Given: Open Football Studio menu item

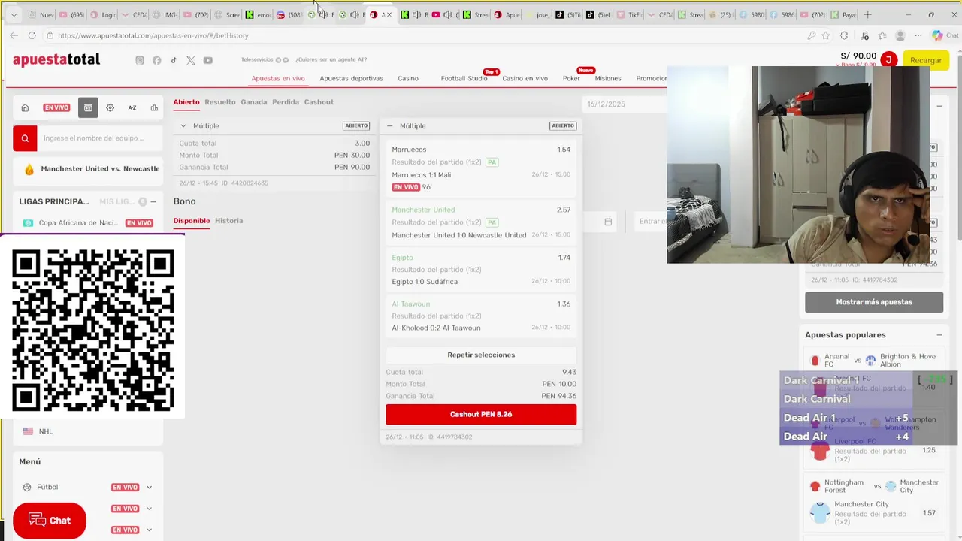Looking at the screenshot, I should [464, 78].
